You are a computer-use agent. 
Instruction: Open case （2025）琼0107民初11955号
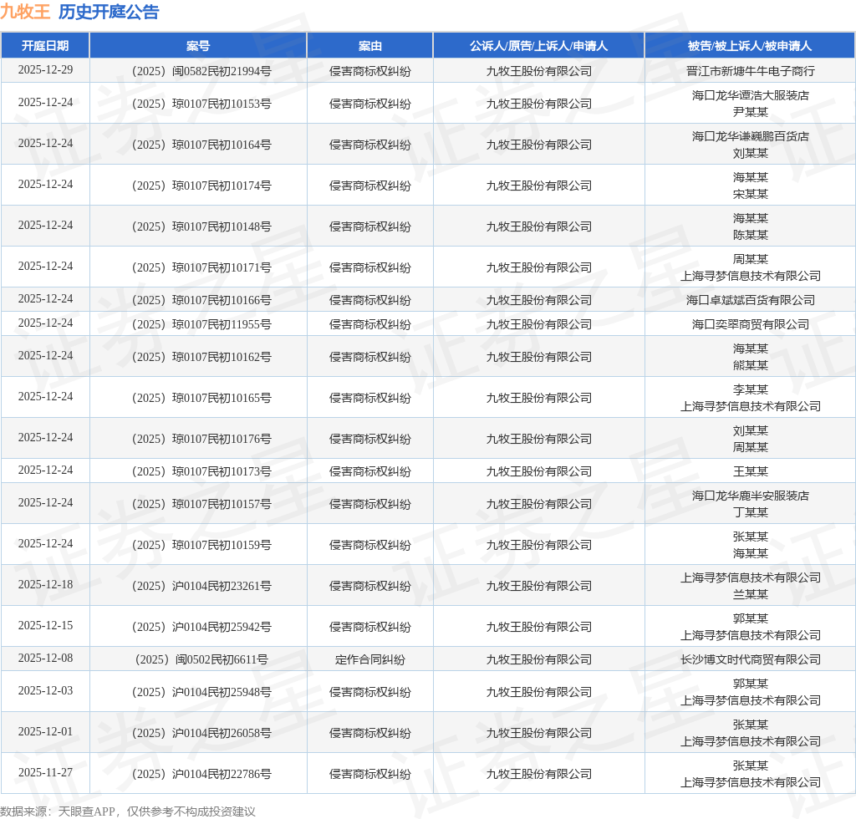click(198, 324)
